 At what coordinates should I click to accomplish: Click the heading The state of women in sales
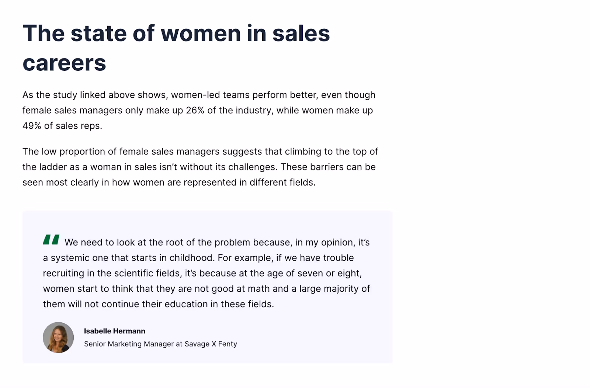(x=176, y=33)
